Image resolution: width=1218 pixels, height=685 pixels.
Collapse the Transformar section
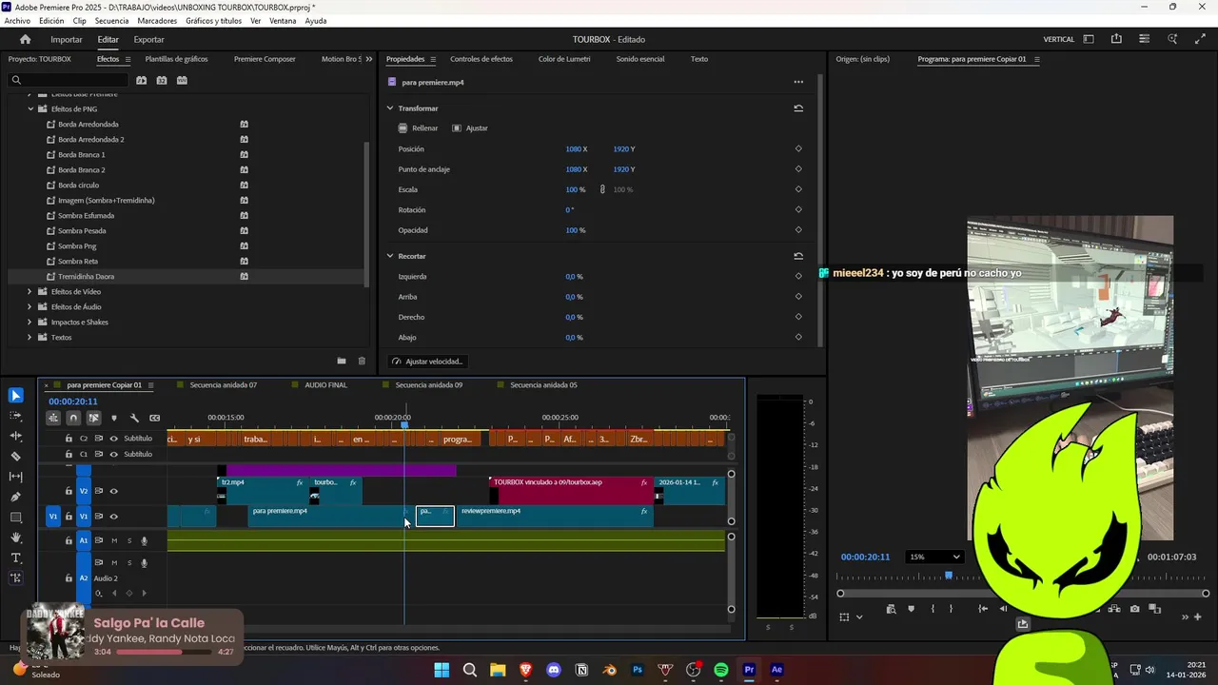[x=390, y=108]
